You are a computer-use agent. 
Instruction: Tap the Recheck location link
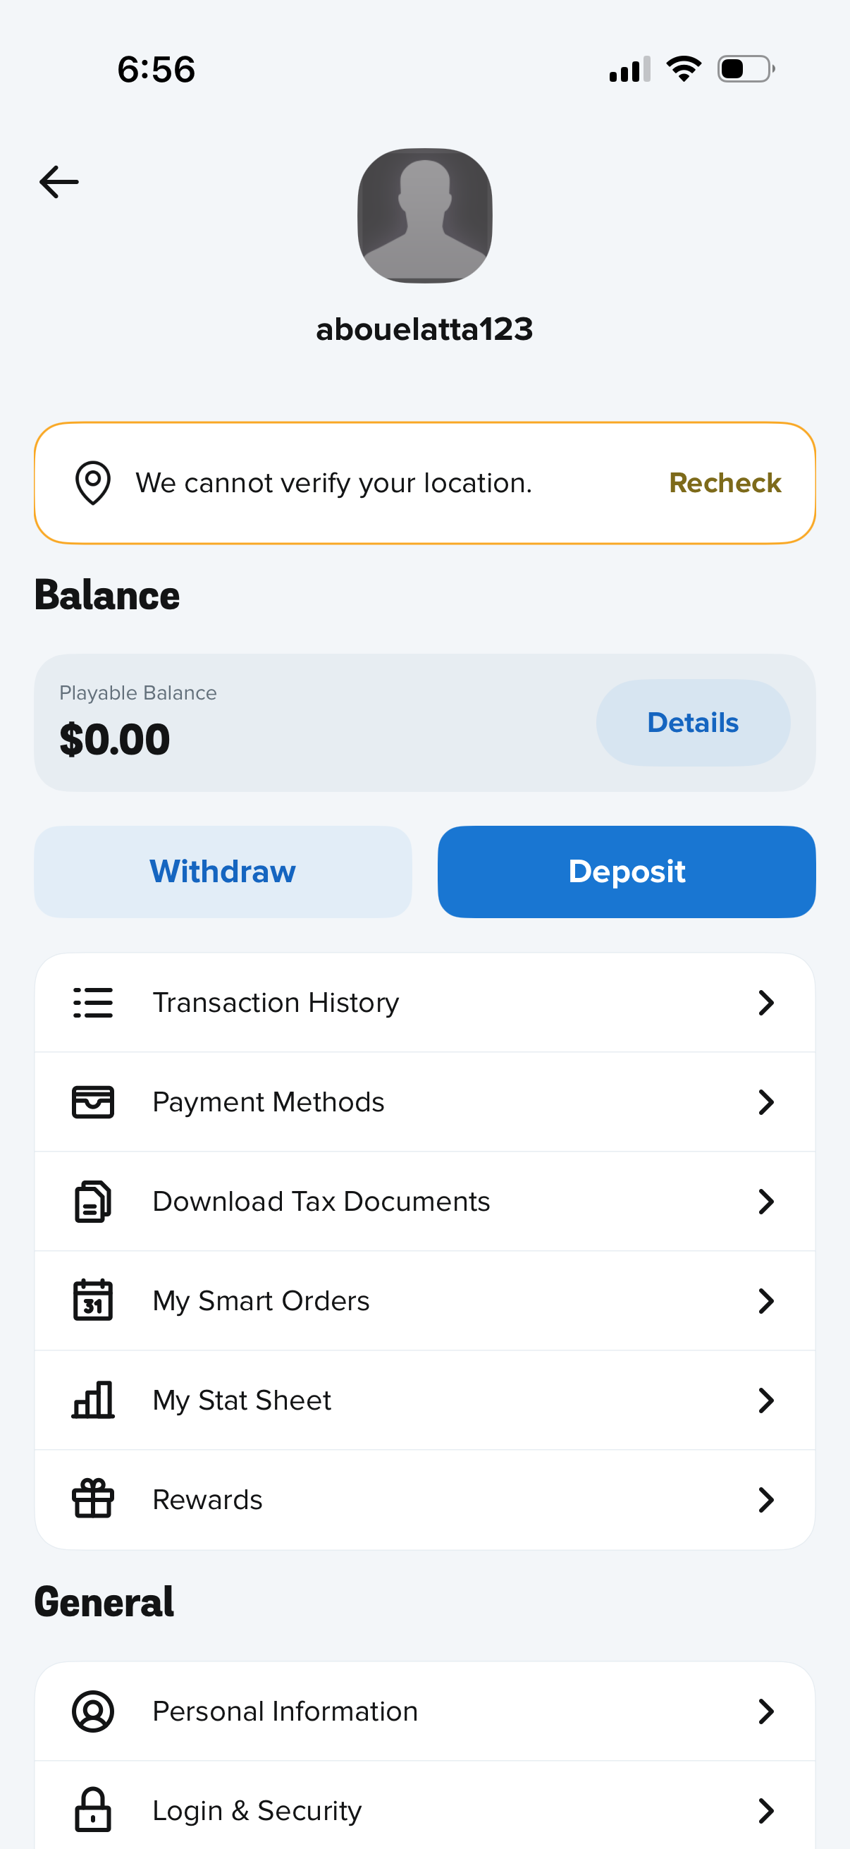(725, 483)
